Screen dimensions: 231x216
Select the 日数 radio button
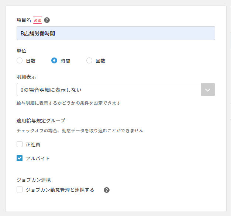click(20, 61)
